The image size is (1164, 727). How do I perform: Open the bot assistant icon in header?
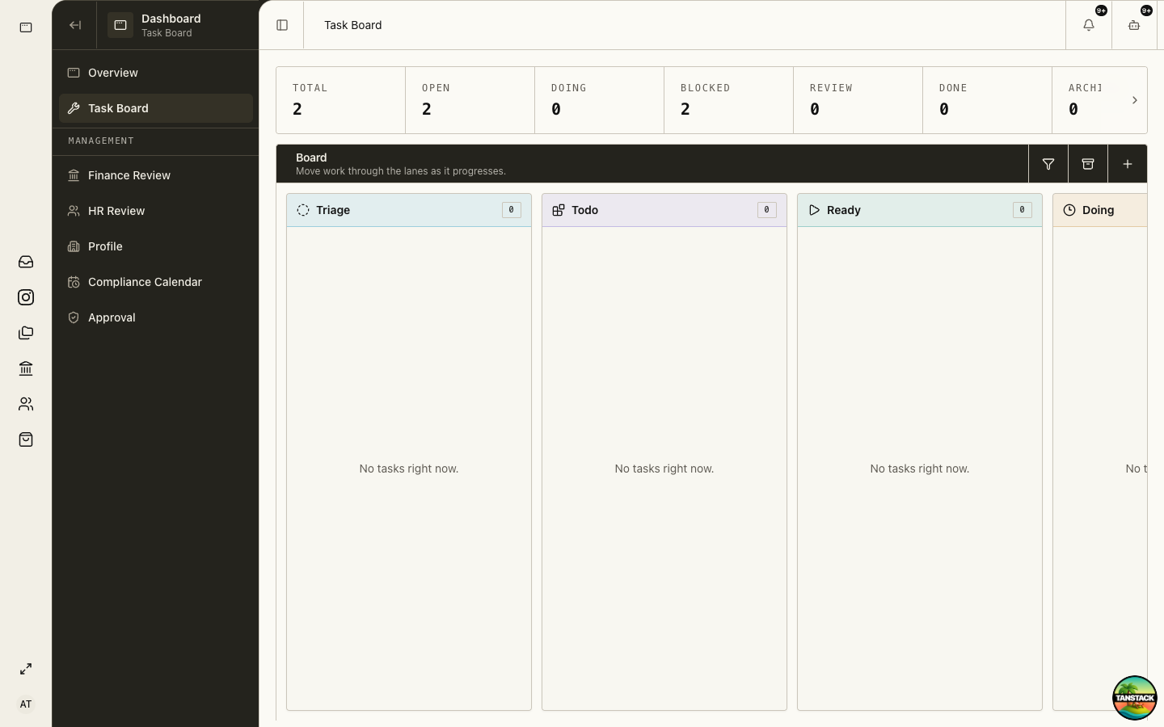[1134, 25]
